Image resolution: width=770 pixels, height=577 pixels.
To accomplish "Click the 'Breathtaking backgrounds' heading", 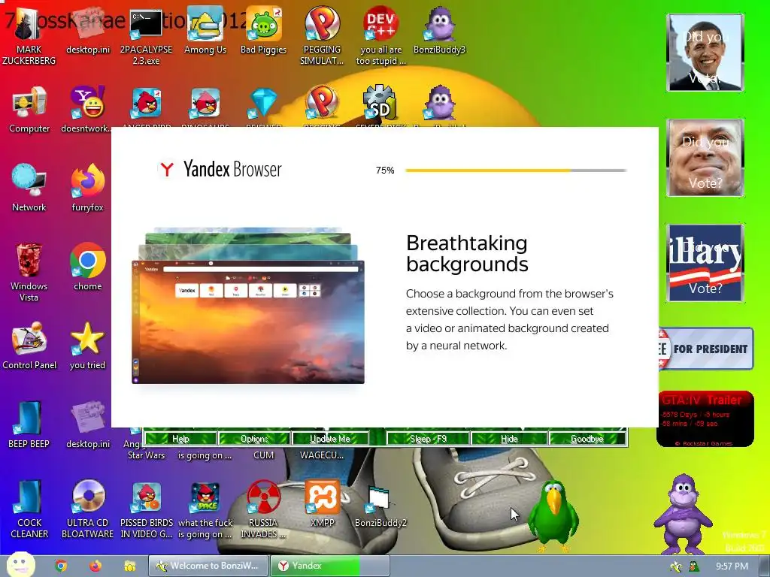I will point(467,253).
